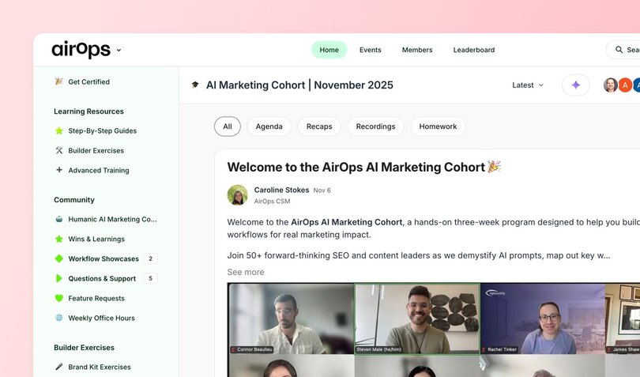Screen dimensions: 640x377
Task: Click the Humanic AI Marketing icon
Action: [x=59, y=219]
